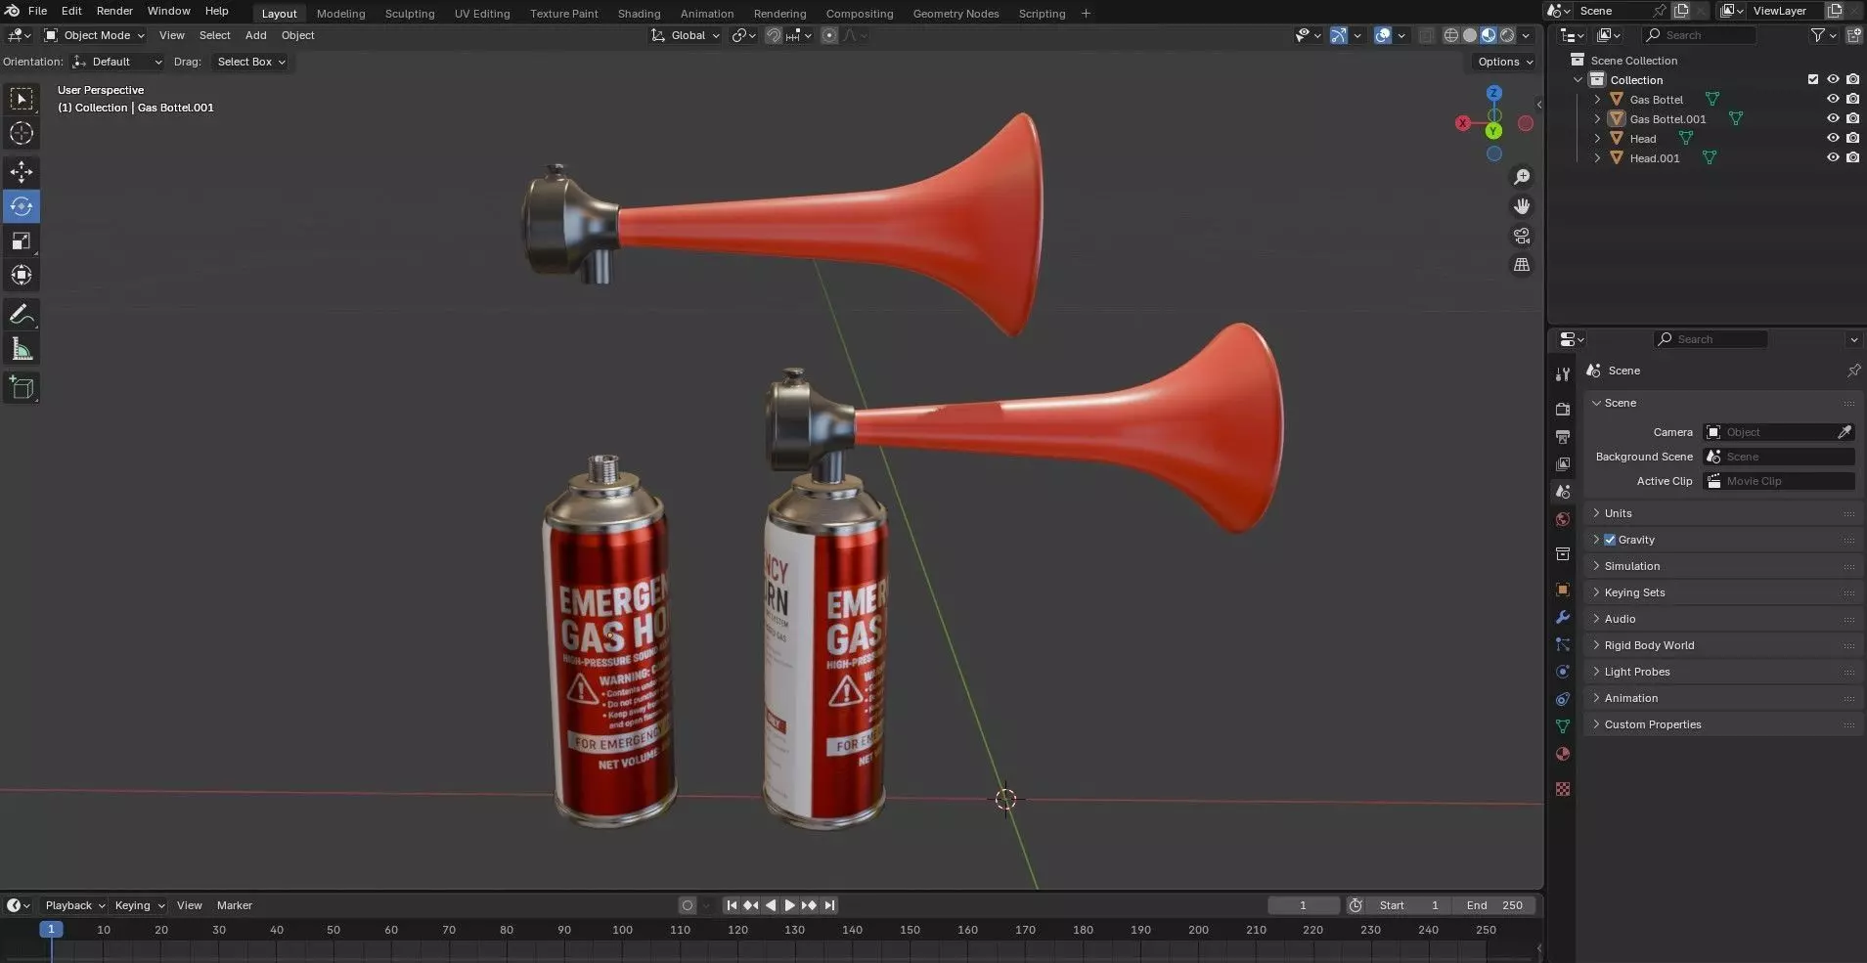The image size is (1867, 963).
Task: Disable Head.001 in renders
Action: pos(1852,157)
